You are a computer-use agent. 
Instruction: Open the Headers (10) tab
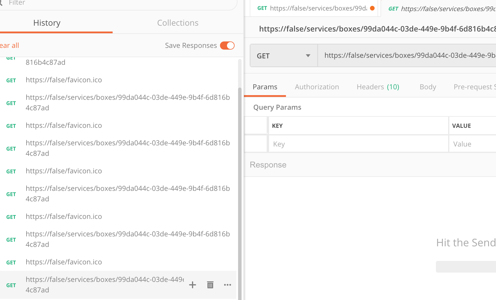(x=378, y=87)
